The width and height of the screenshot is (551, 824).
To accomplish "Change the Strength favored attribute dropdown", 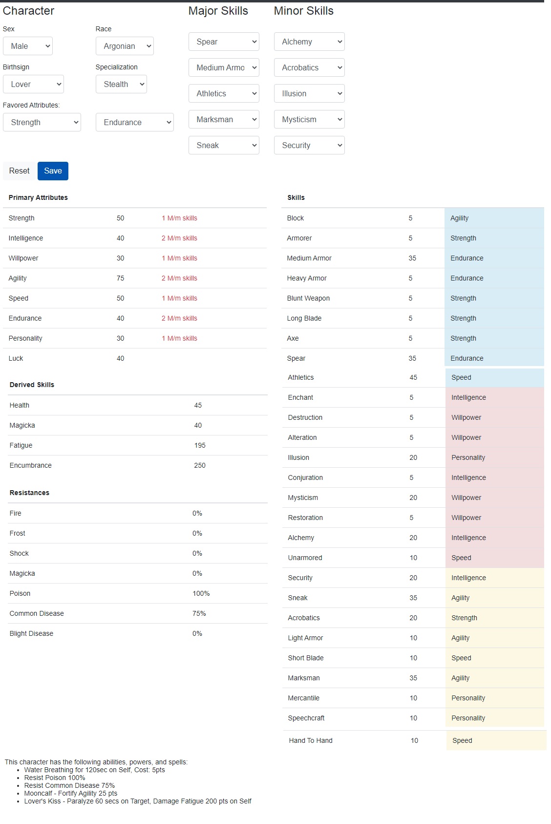I will click(42, 122).
